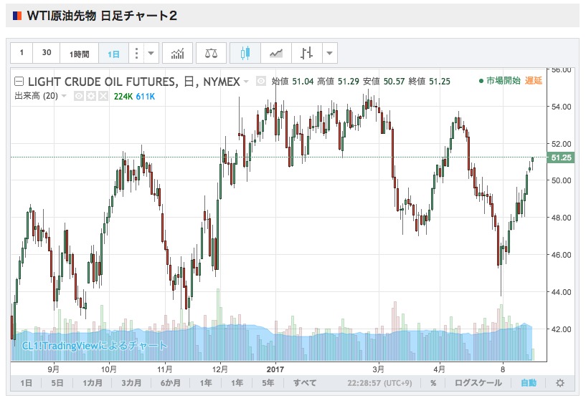
Task: Expand the chart style dropdown arrow
Action: pyautogui.click(x=330, y=53)
